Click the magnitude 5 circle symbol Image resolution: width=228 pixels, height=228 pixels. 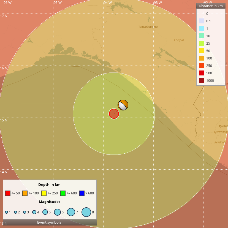(x=45, y=212)
